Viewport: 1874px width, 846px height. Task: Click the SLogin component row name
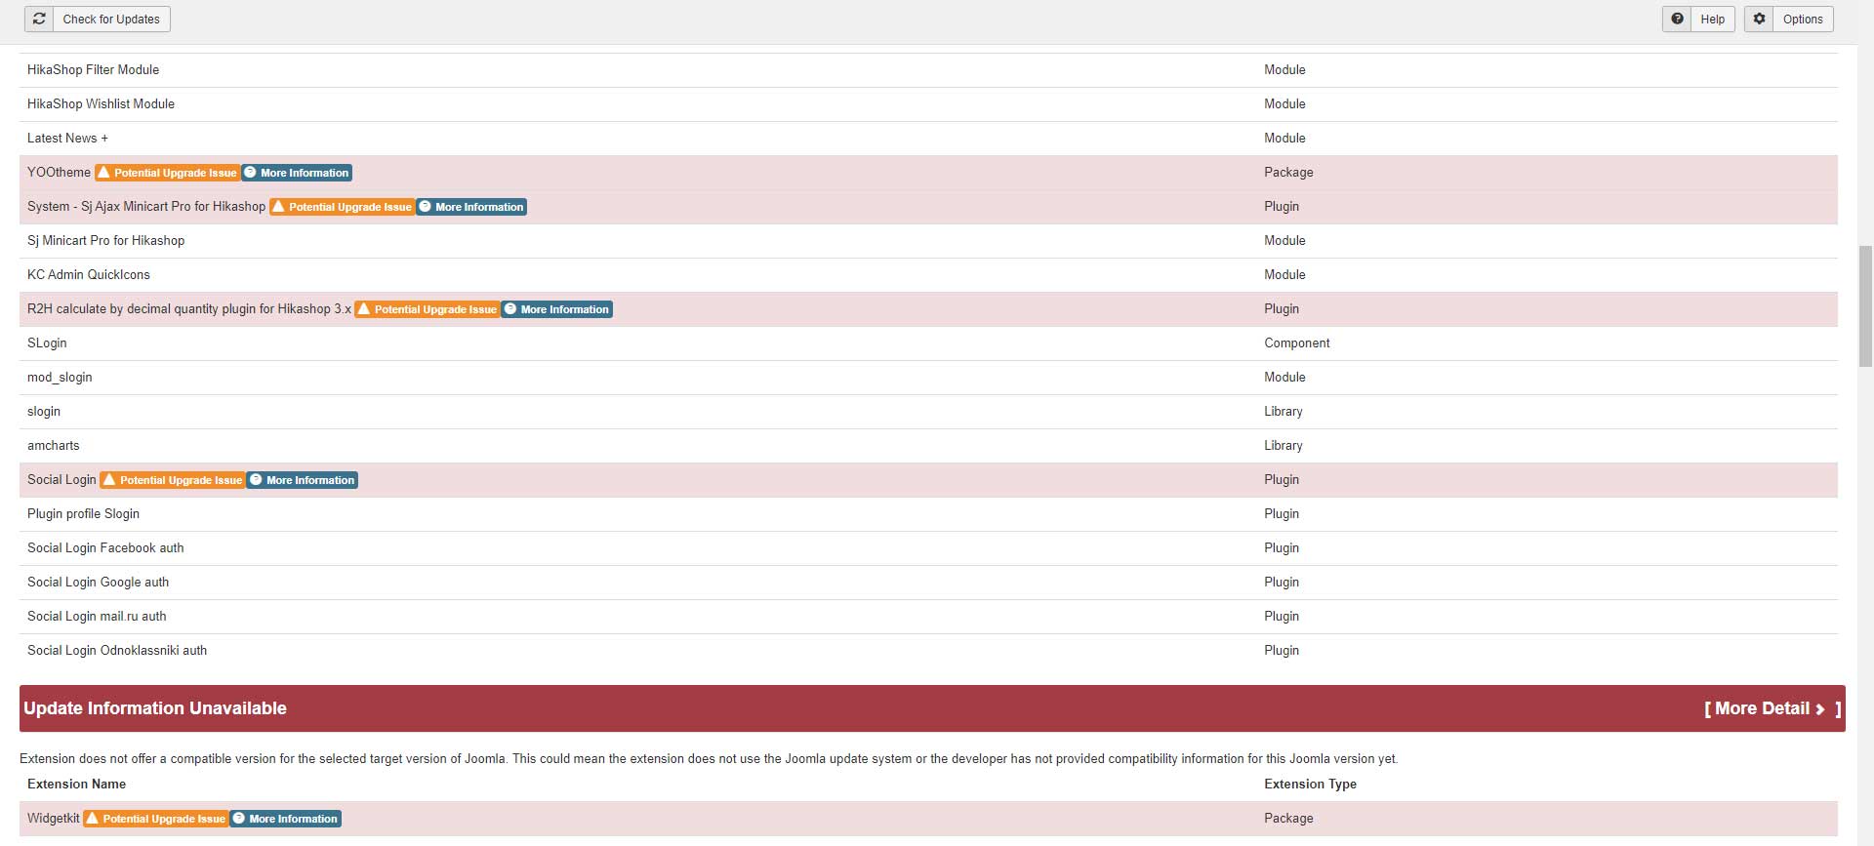tap(47, 342)
